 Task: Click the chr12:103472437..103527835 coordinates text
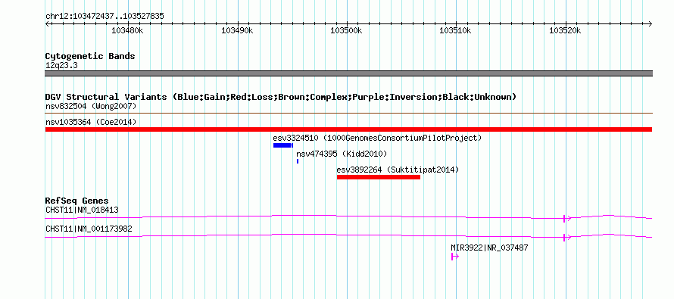[105, 16]
